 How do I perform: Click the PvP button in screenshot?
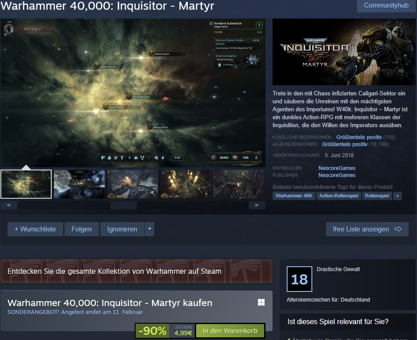pos(178,158)
